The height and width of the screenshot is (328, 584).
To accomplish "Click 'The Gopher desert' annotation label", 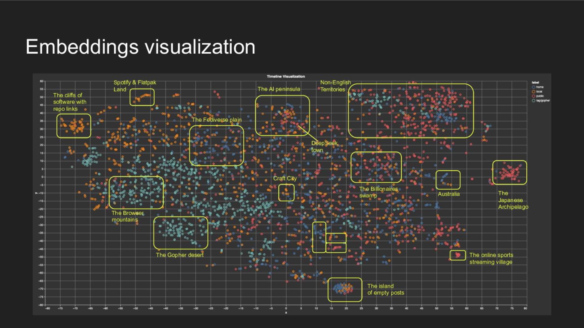I will coord(179,255).
